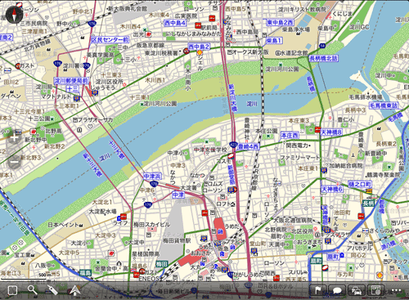
Task: Zoom in with the plus button
Action: [x=14, y=137]
